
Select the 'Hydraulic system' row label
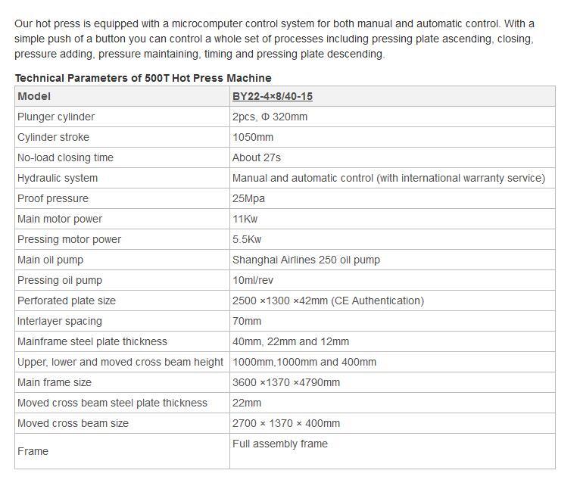(x=58, y=178)
